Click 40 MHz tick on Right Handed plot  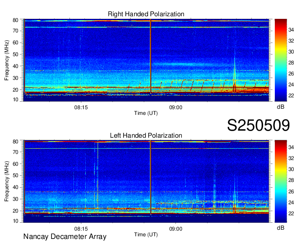(15, 66)
